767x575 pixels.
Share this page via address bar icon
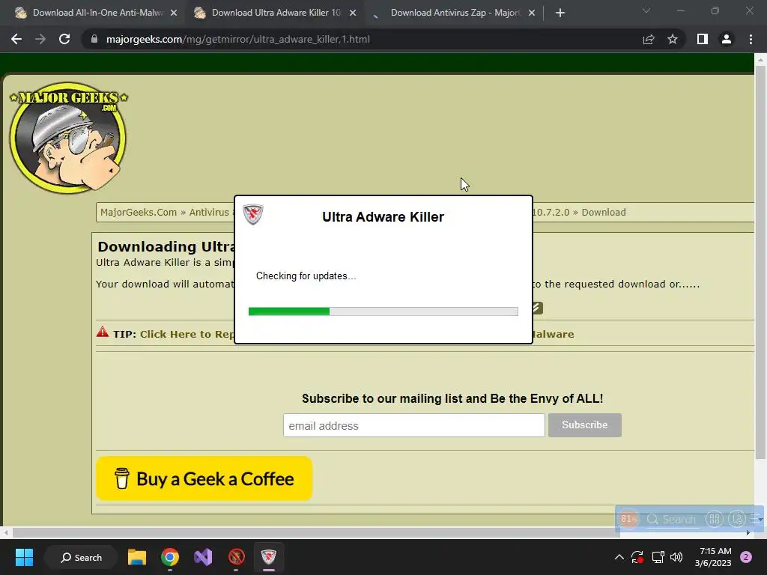click(x=649, y=39)
